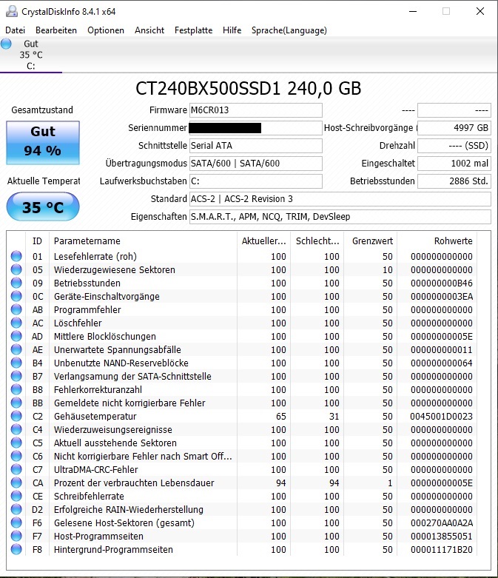Click status icon of UltraDMA-CRC-Fehler row
The height and width of the screenshot is (578, 498).
[16, 469]
